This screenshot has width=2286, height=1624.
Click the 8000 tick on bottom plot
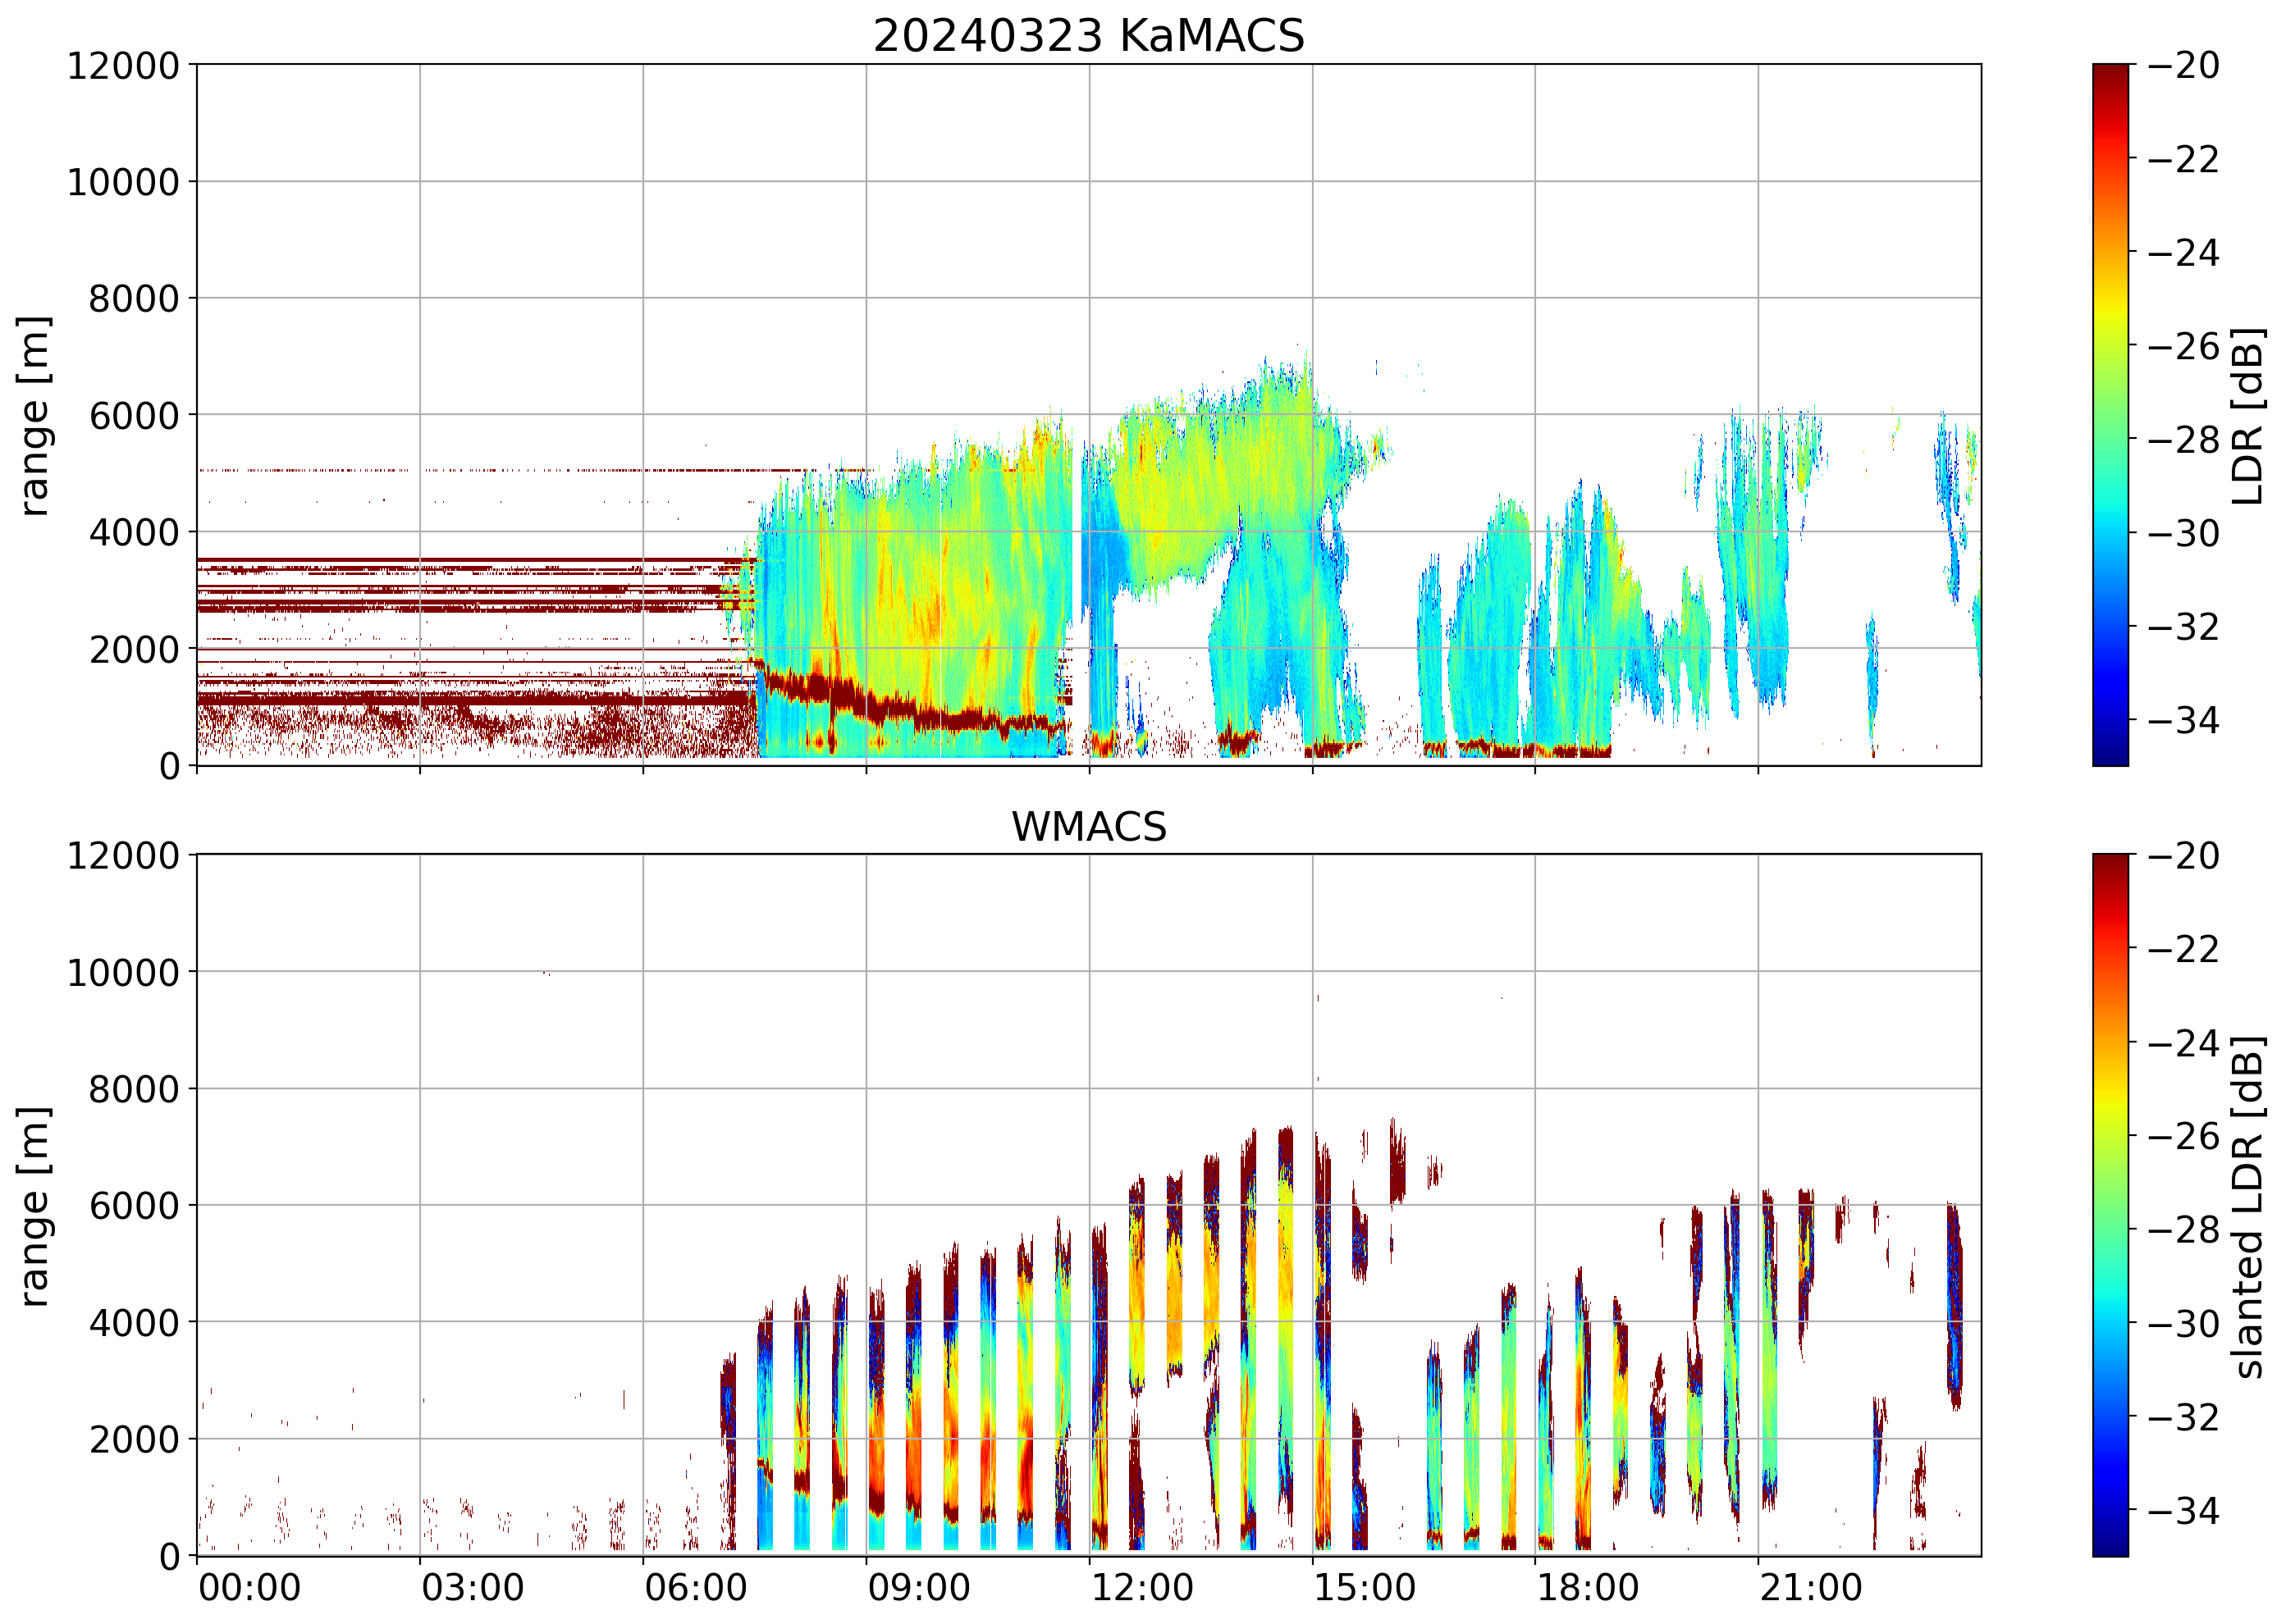point(134,1089)
